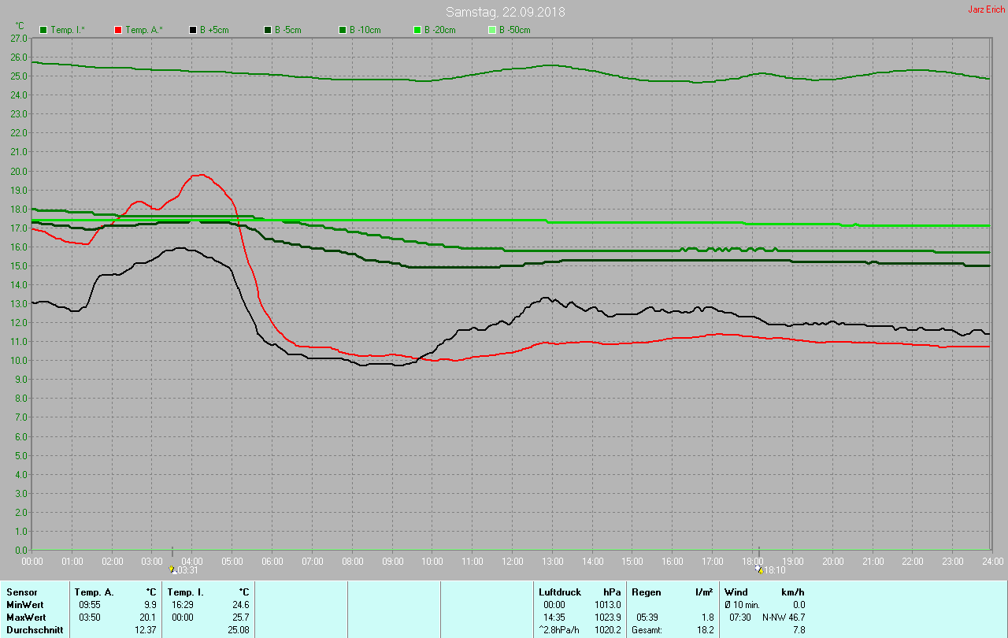Click the black B +5cm legend square
This screenshot has width=1008, height=638.
click(193, 30)
